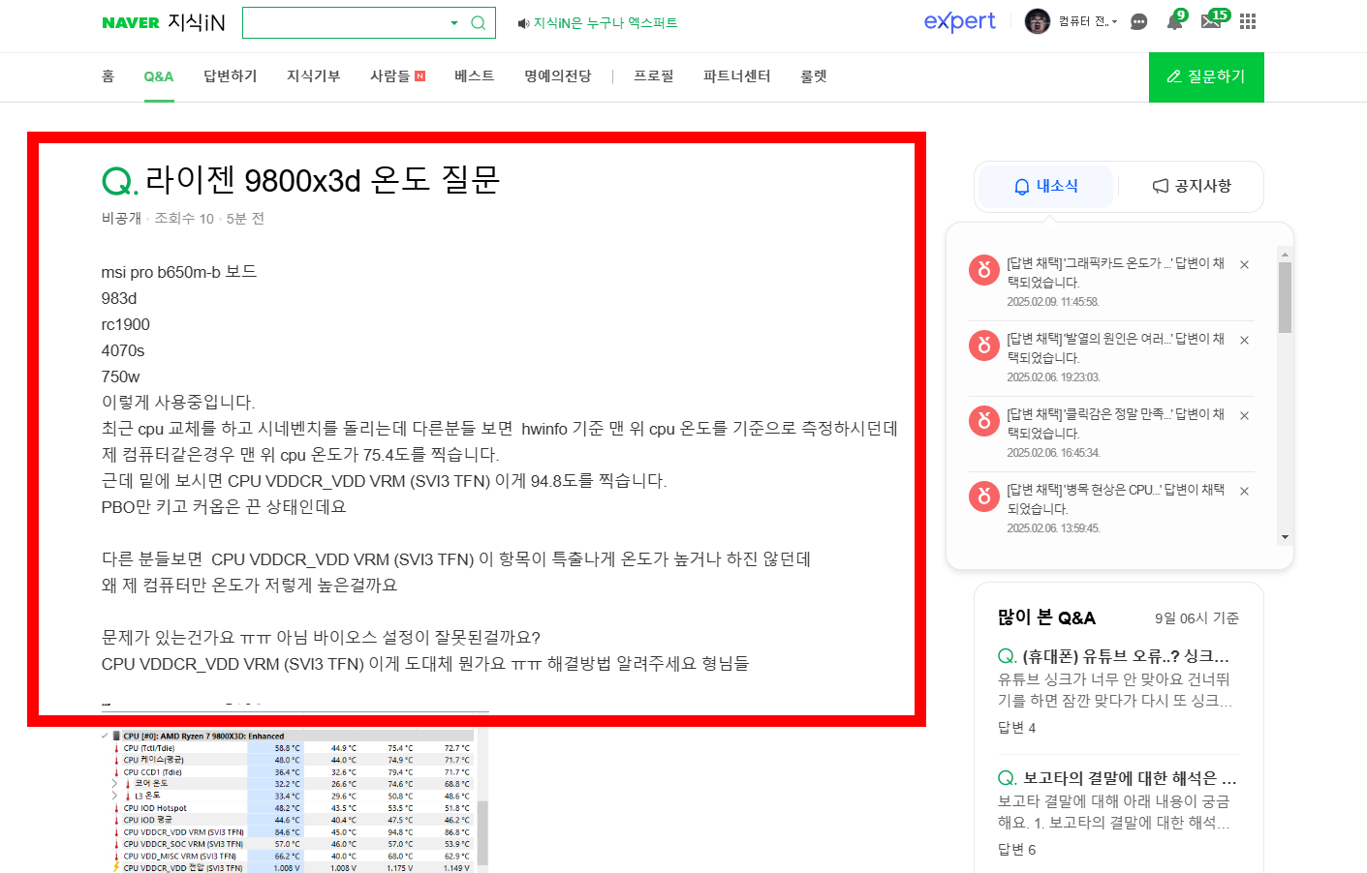Click the '라이젠 9800x3d 온도 질문' title
This screenshot has height=873, width=1367.
322,180
